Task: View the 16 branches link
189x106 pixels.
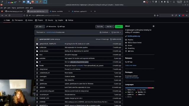Action: [x=51, y=26]
